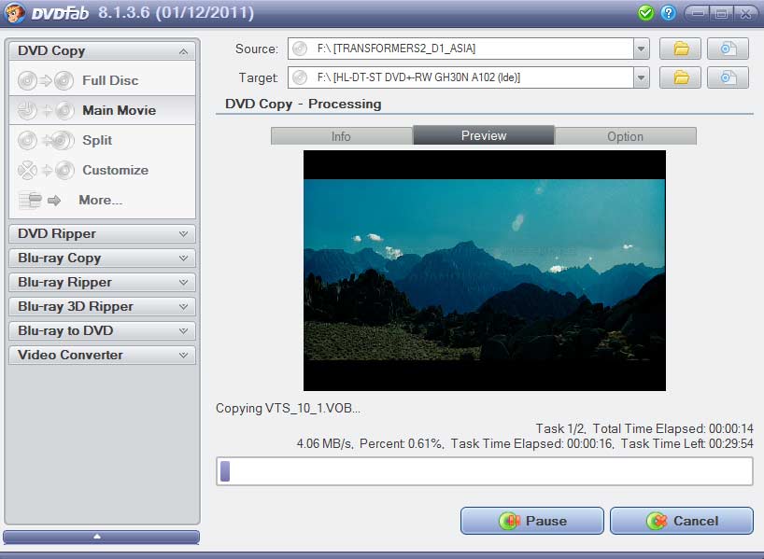Expand the Video Converter section
764x559 pixels.
point(183,355)
